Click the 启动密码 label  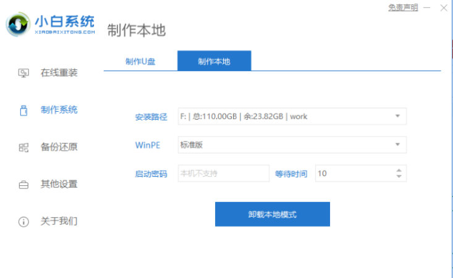(151, 174)
